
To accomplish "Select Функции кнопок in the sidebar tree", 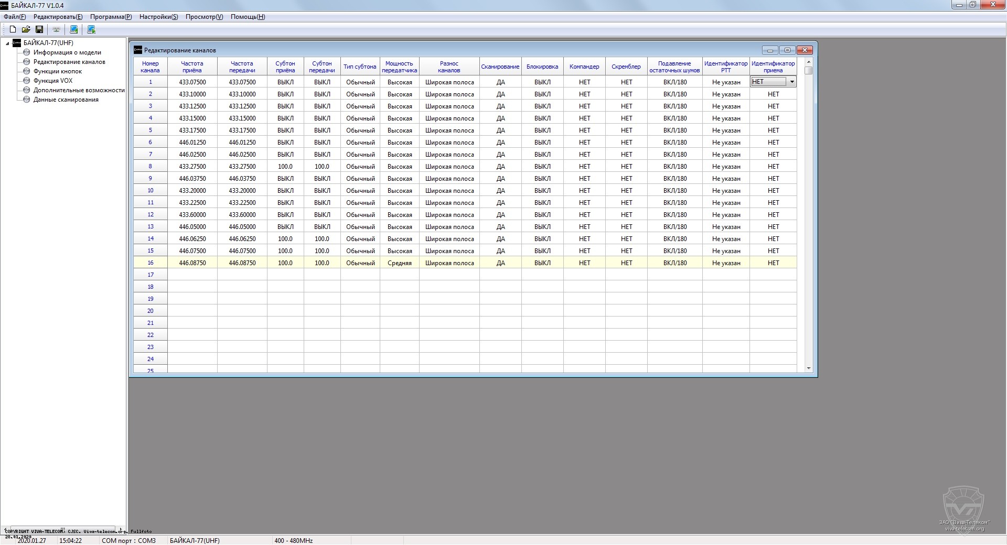I will (x=58, y=71).
